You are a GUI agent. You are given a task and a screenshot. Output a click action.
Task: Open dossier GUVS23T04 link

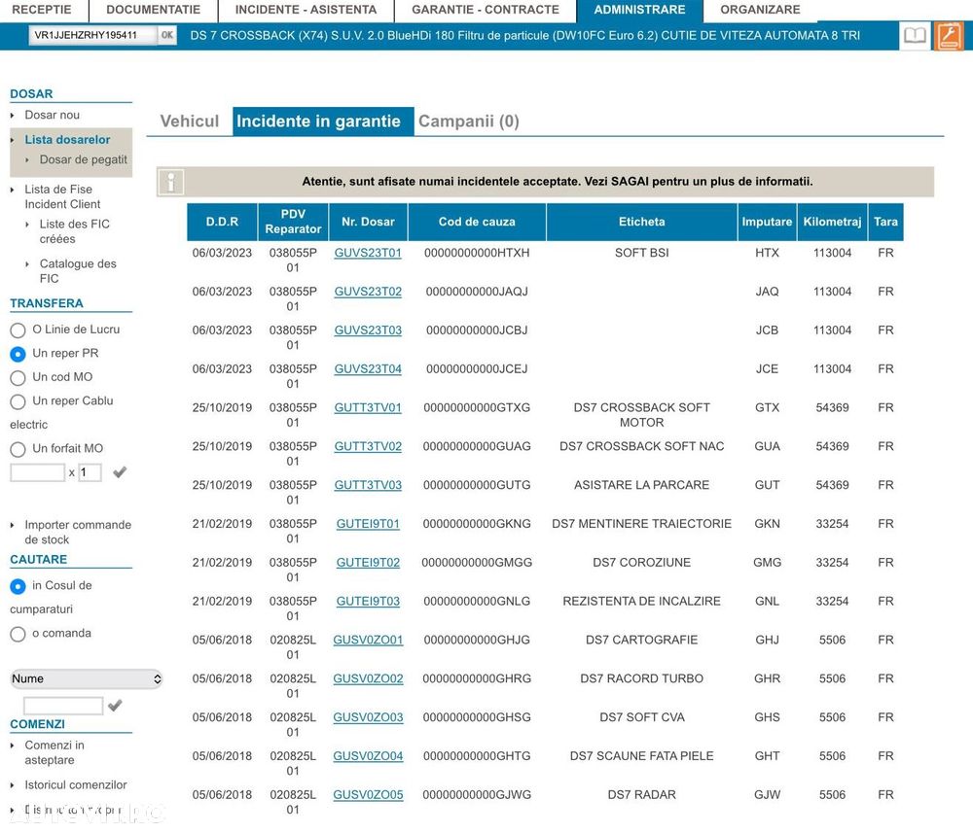point(368,369)
